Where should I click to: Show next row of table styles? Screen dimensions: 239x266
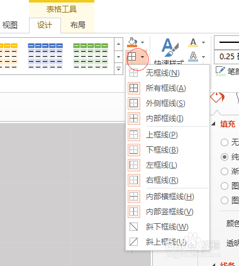point(118,57)
